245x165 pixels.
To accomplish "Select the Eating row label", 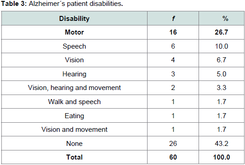I will (x=74, y=116).
